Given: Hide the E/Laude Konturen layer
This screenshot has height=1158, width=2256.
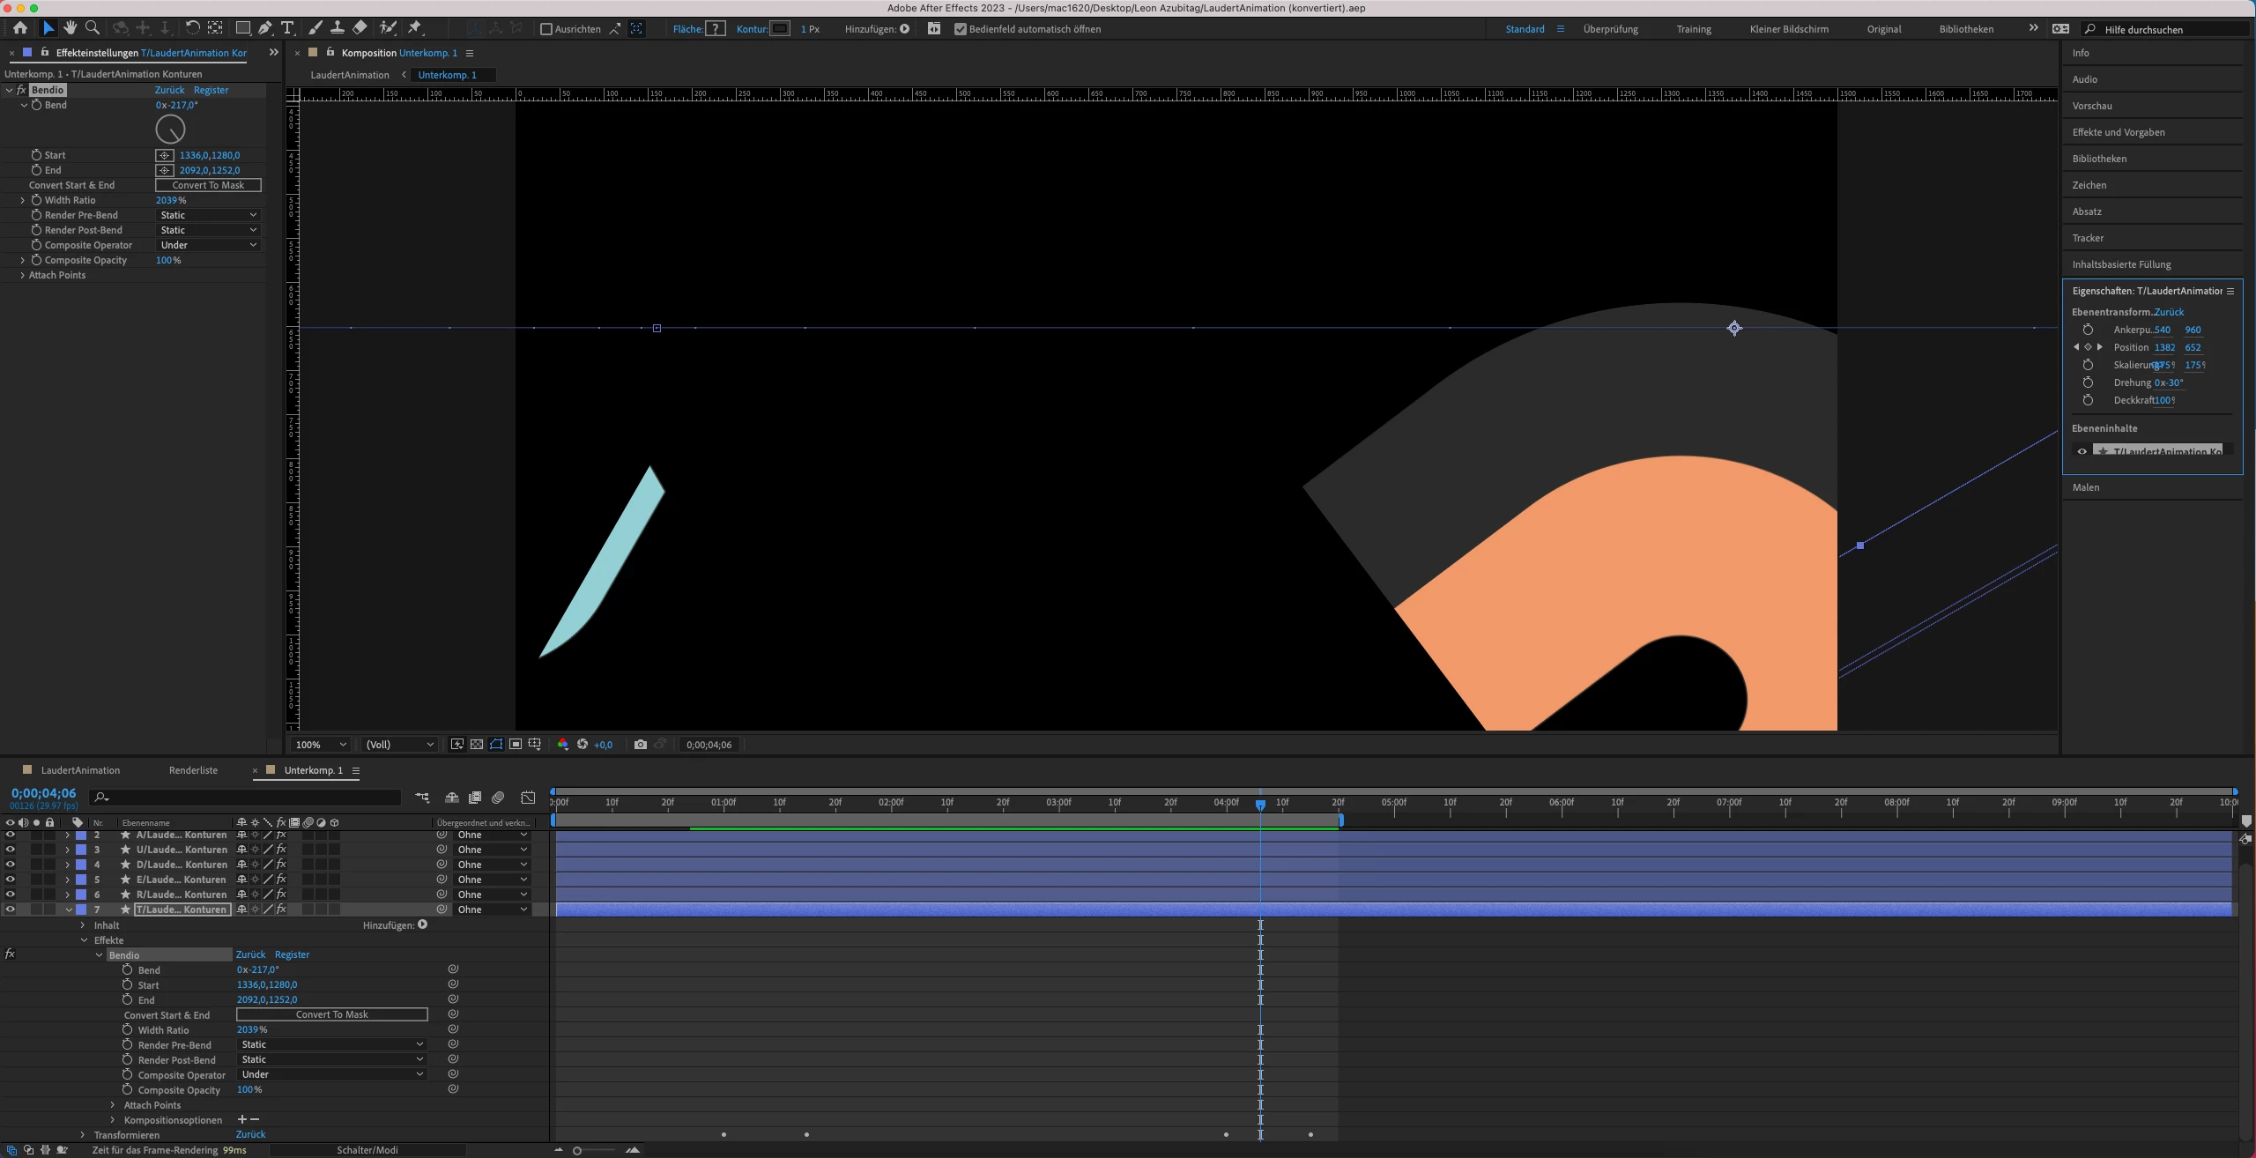Looking at the screenshot, I should point(10,880).
